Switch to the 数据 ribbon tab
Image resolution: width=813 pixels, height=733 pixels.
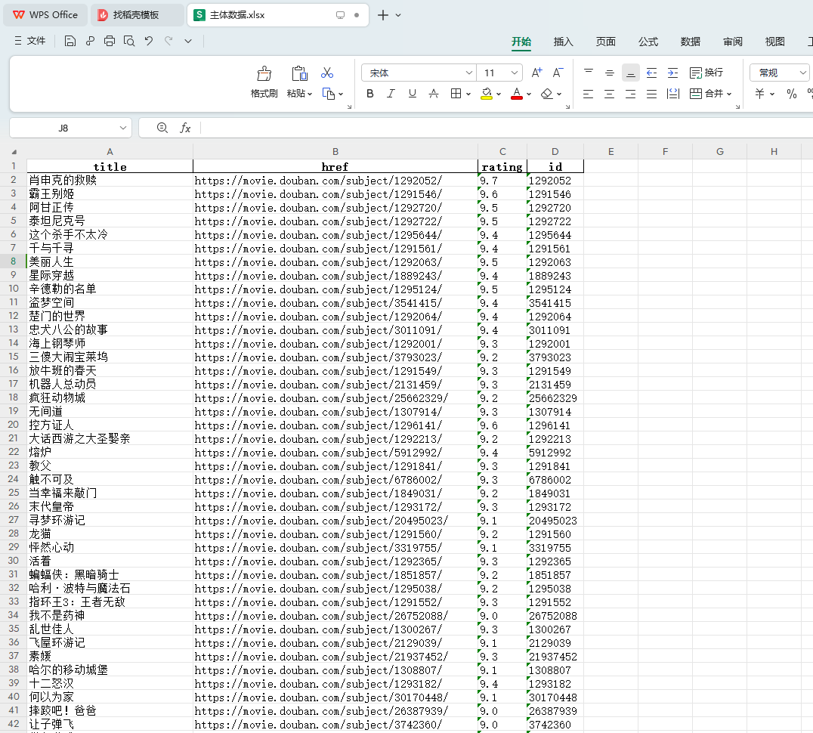coord(690,42)
